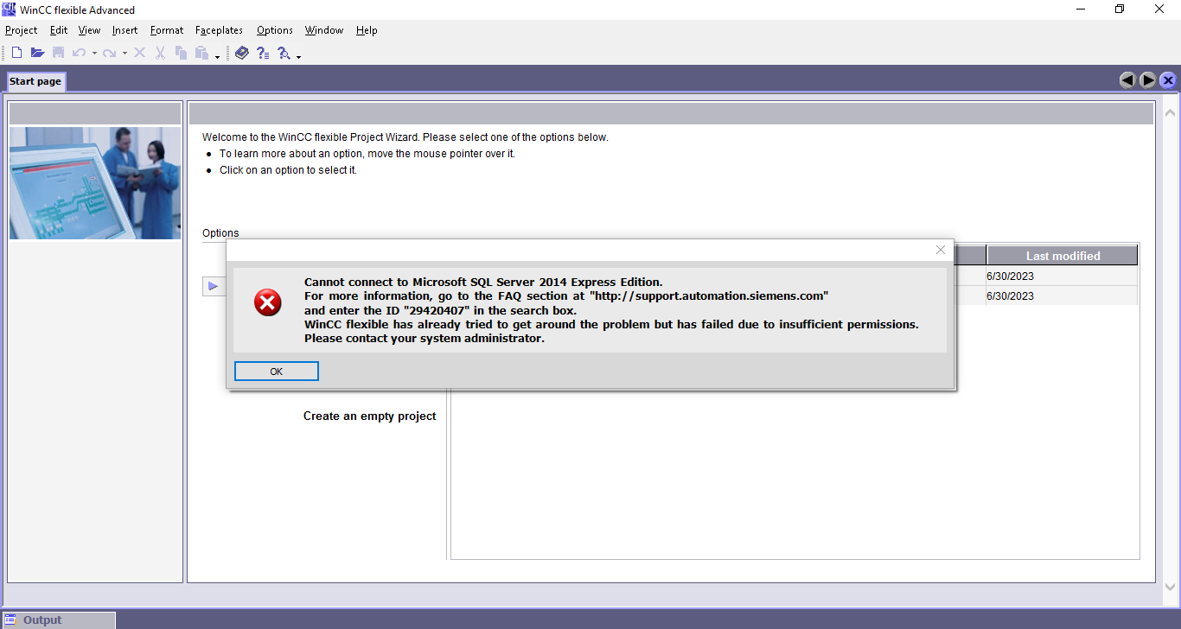Sort by the Last modified column header
This screenshot has height=629, width=1181.
[x=1063, y=256]
